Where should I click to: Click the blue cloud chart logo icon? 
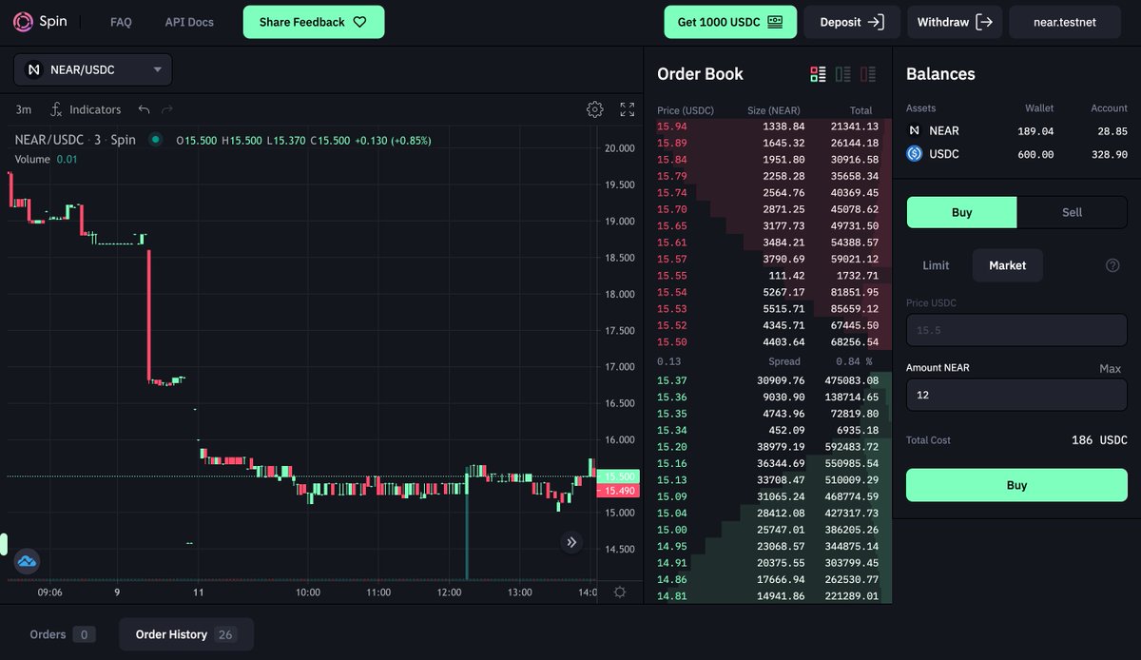27,561
